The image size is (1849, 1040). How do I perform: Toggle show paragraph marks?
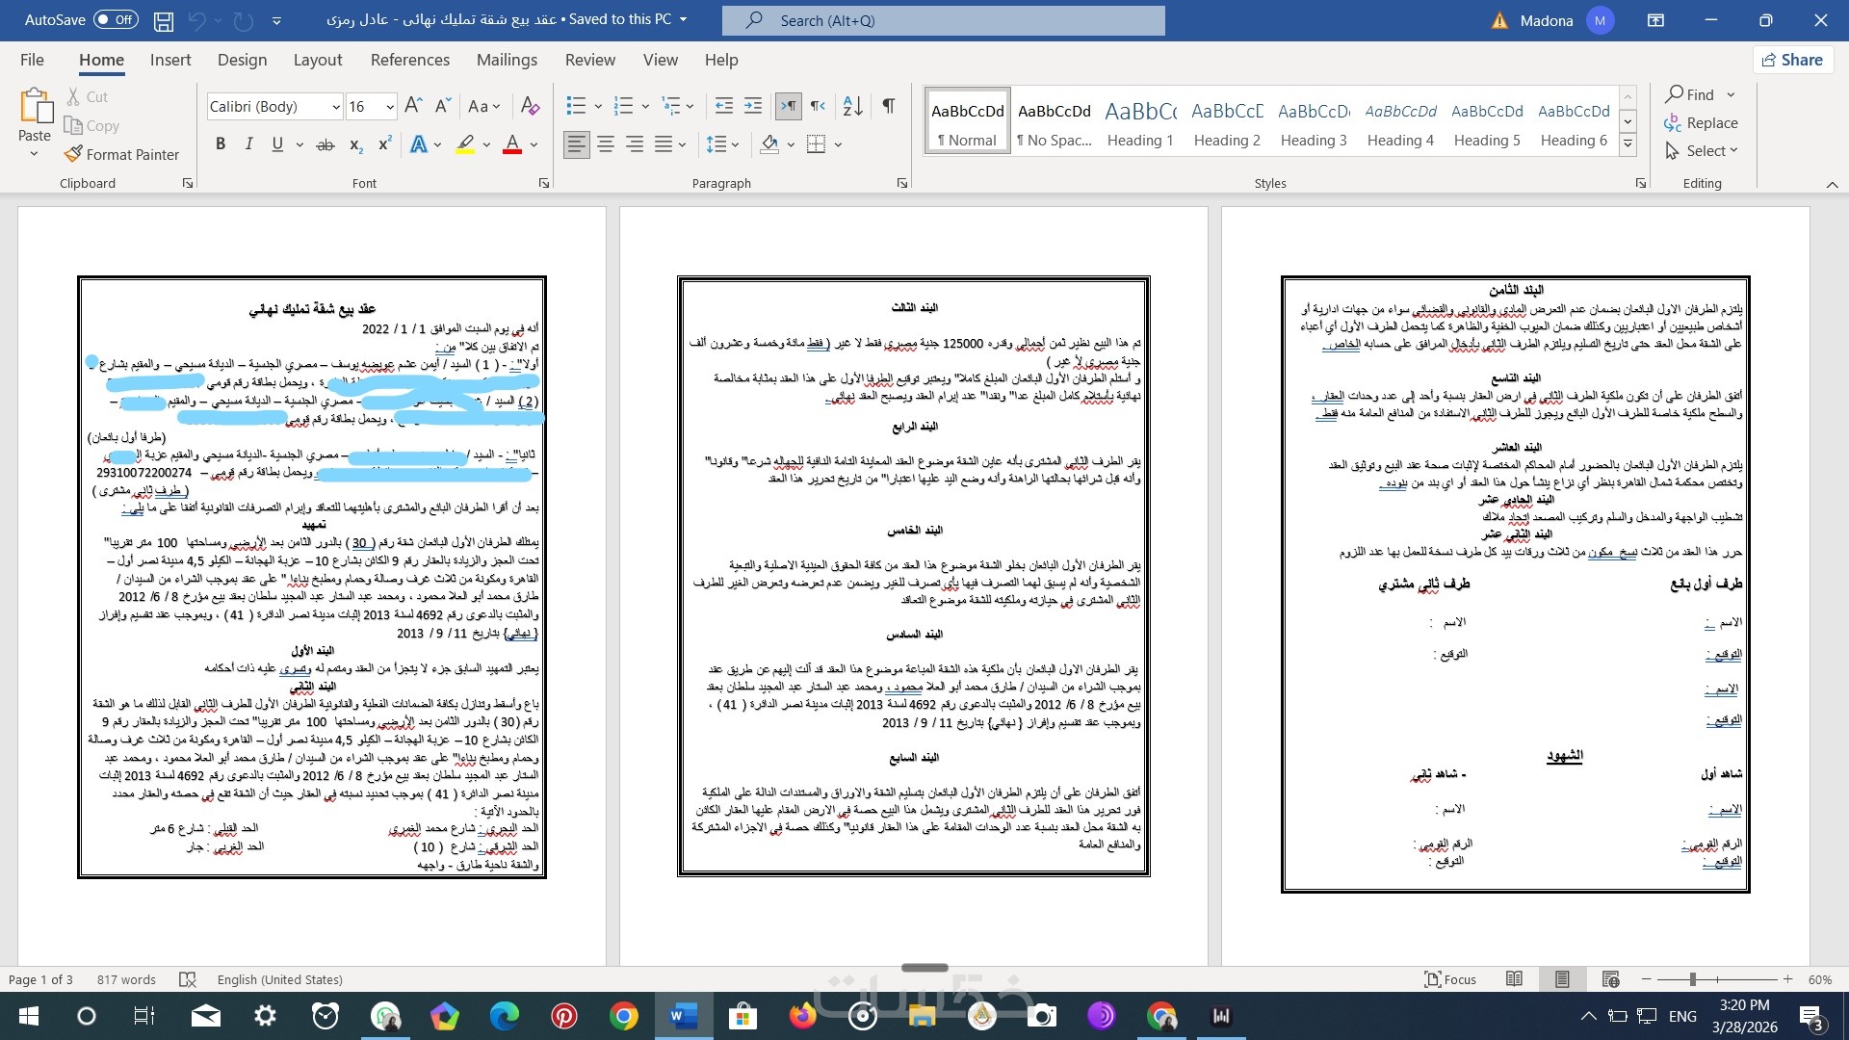click(889, 106)
